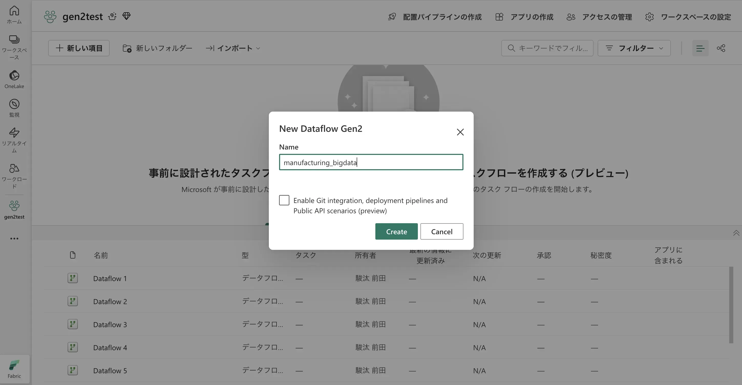Click the diamond premium icon beside gen2test
This screenshot has height=385, width=742.
126,16
